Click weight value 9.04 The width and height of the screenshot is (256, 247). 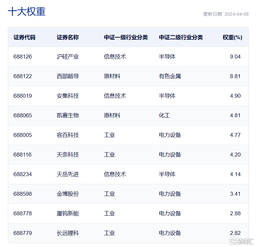pyautogui.click(x=235, y=57)
